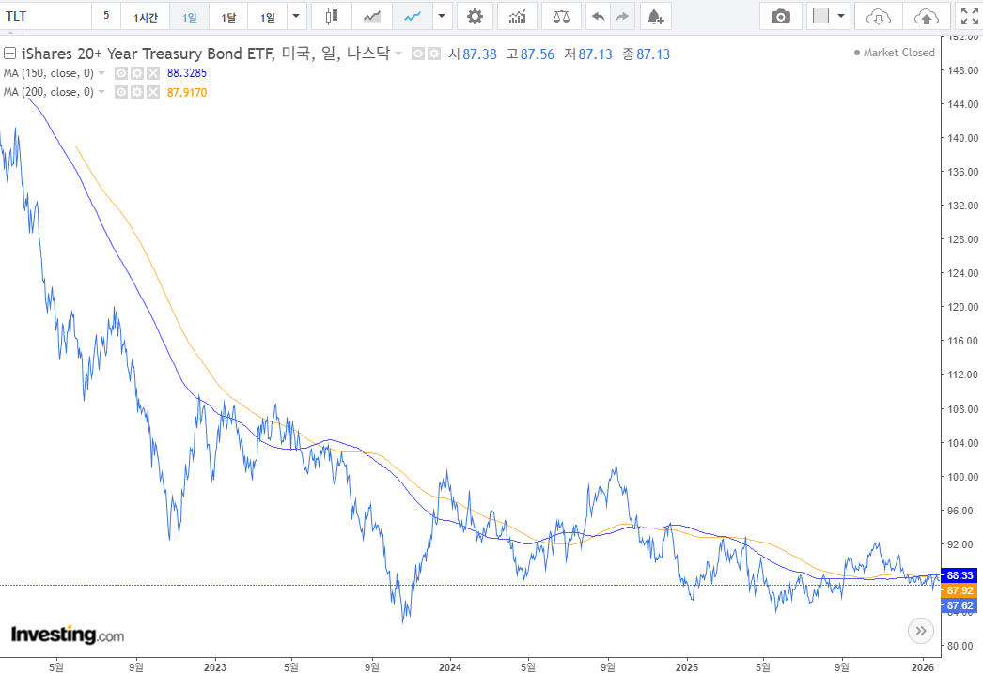This screenshot has height=673, width=983.
Task: Select 1시간 interval
Action: [145, 16]
